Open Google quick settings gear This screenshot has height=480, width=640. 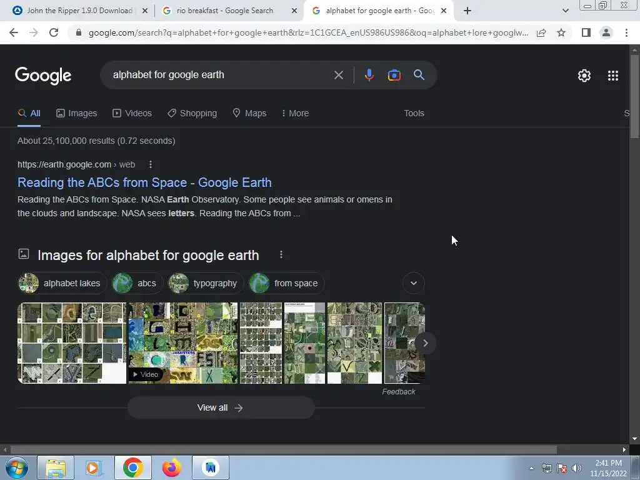point(584,76)
